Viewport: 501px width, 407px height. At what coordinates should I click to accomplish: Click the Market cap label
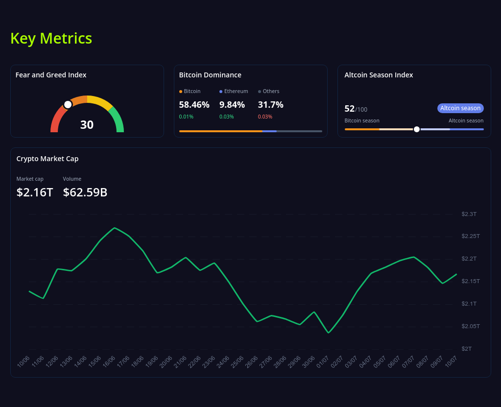30,179
